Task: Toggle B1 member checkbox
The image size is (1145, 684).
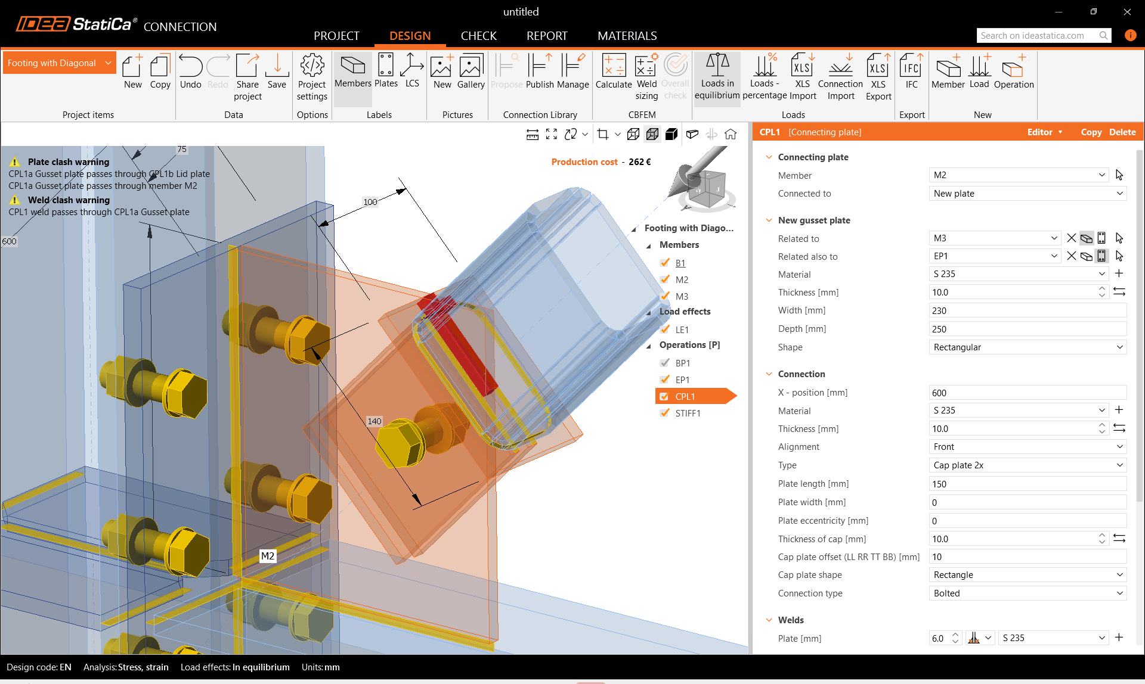Action: (665, 263)
